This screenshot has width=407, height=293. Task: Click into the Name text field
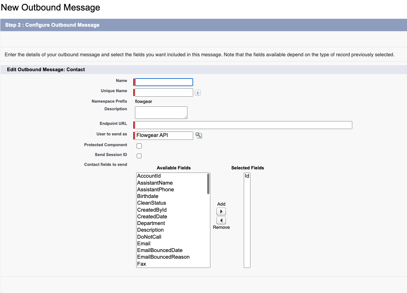(164, 82)
